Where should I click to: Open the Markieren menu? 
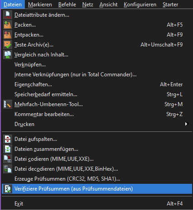[x=40, y=5]
